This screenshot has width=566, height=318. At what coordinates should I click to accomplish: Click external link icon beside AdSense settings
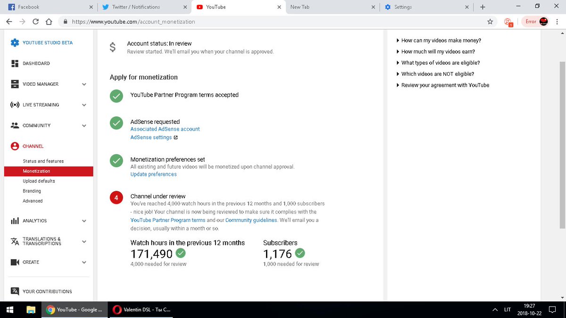(175, 138)
